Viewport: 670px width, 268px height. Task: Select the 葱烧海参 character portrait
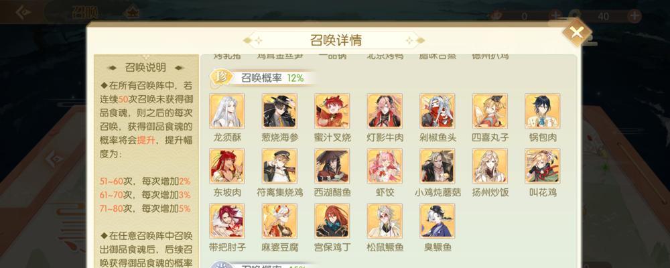279,111
